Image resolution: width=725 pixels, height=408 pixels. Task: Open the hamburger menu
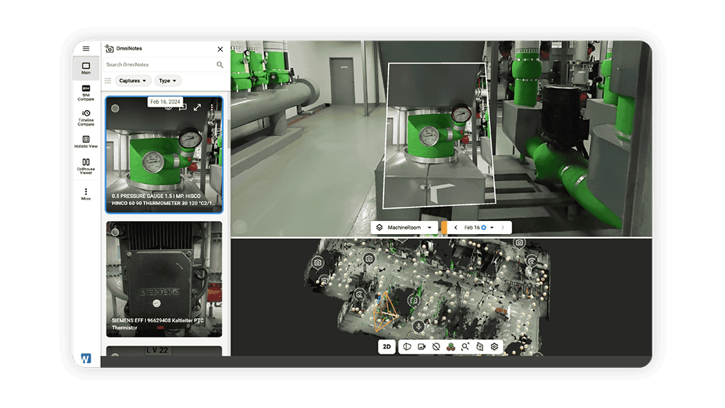click(x=86, y=49)
